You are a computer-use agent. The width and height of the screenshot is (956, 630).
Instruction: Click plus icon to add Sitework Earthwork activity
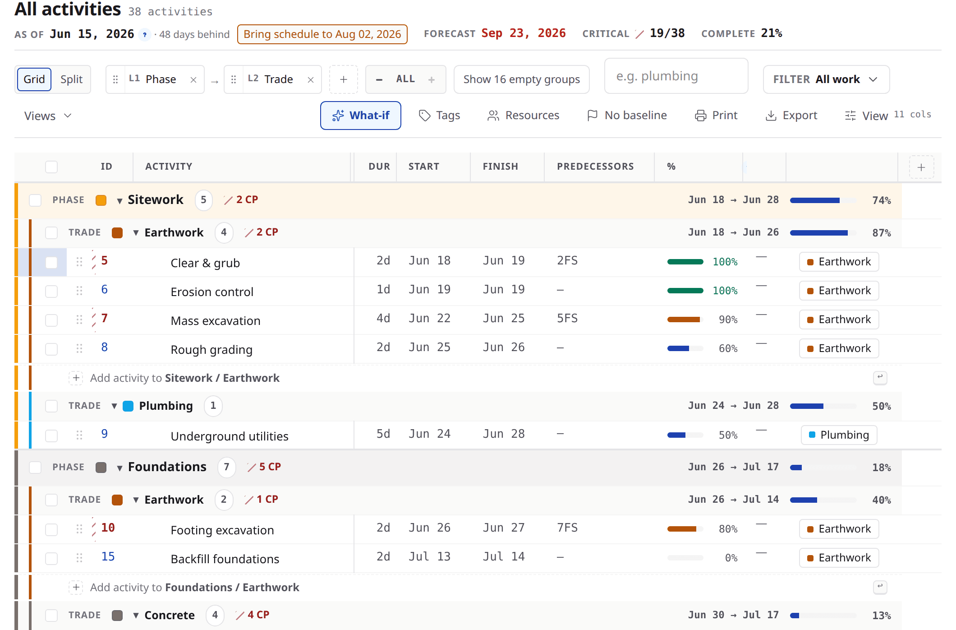click(x=76, y=378)
